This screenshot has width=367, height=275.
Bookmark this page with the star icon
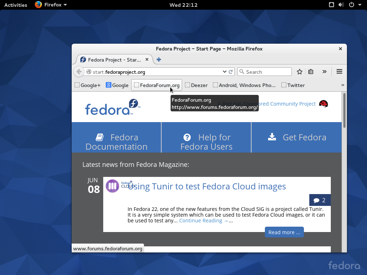point(300,72)
